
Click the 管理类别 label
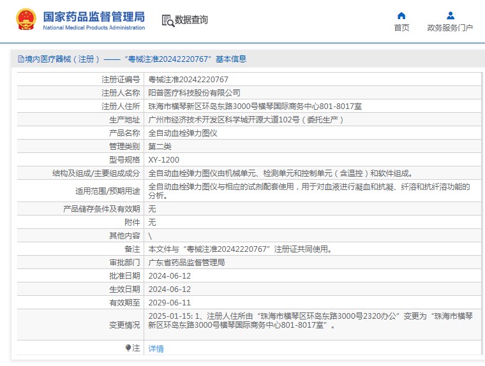[x=124, y=147]
